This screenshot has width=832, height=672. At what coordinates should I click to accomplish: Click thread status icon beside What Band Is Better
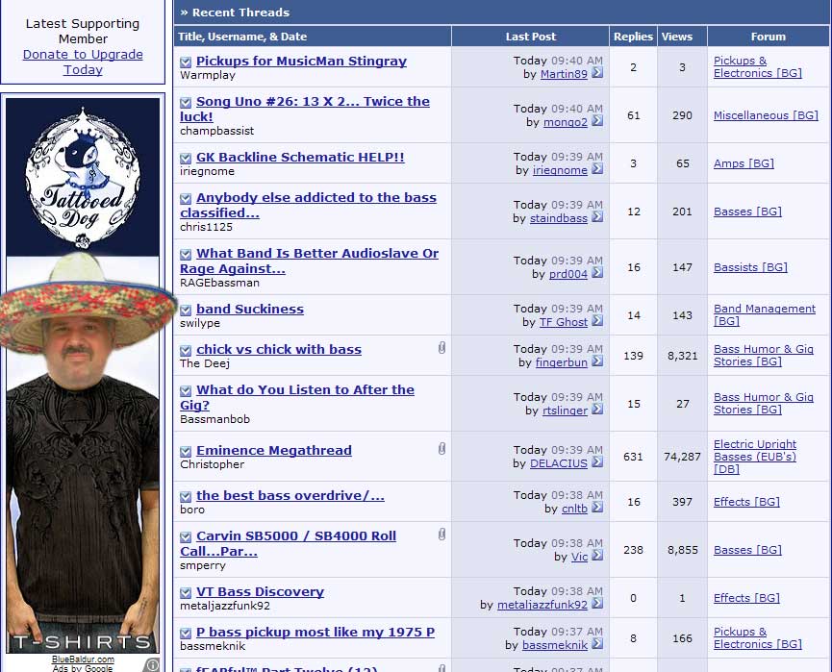pos(186,254)
